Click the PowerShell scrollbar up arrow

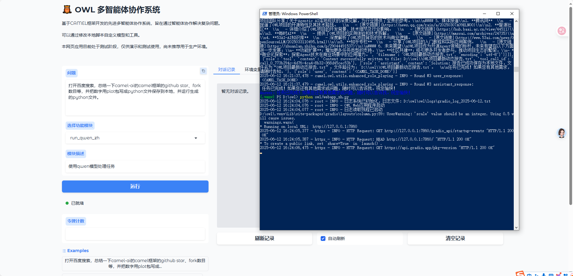[516, 21]
